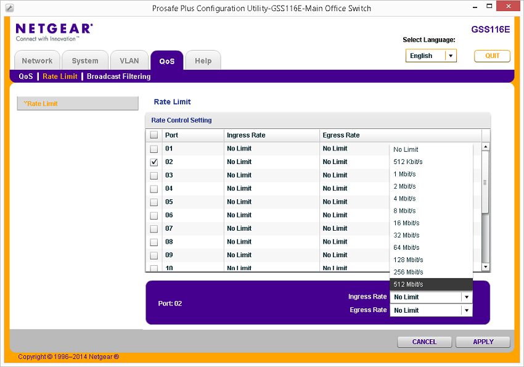Maximize the Prosafe Plus window

(489, 6)
